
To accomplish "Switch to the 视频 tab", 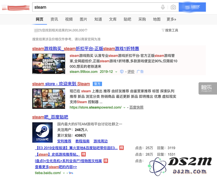I will tap(69, 19).
